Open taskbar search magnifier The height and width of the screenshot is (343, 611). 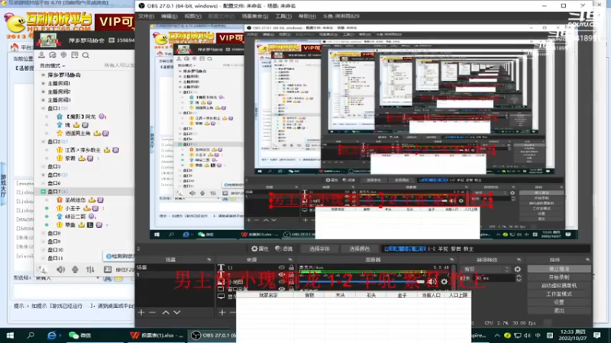[x=31, y=335]
